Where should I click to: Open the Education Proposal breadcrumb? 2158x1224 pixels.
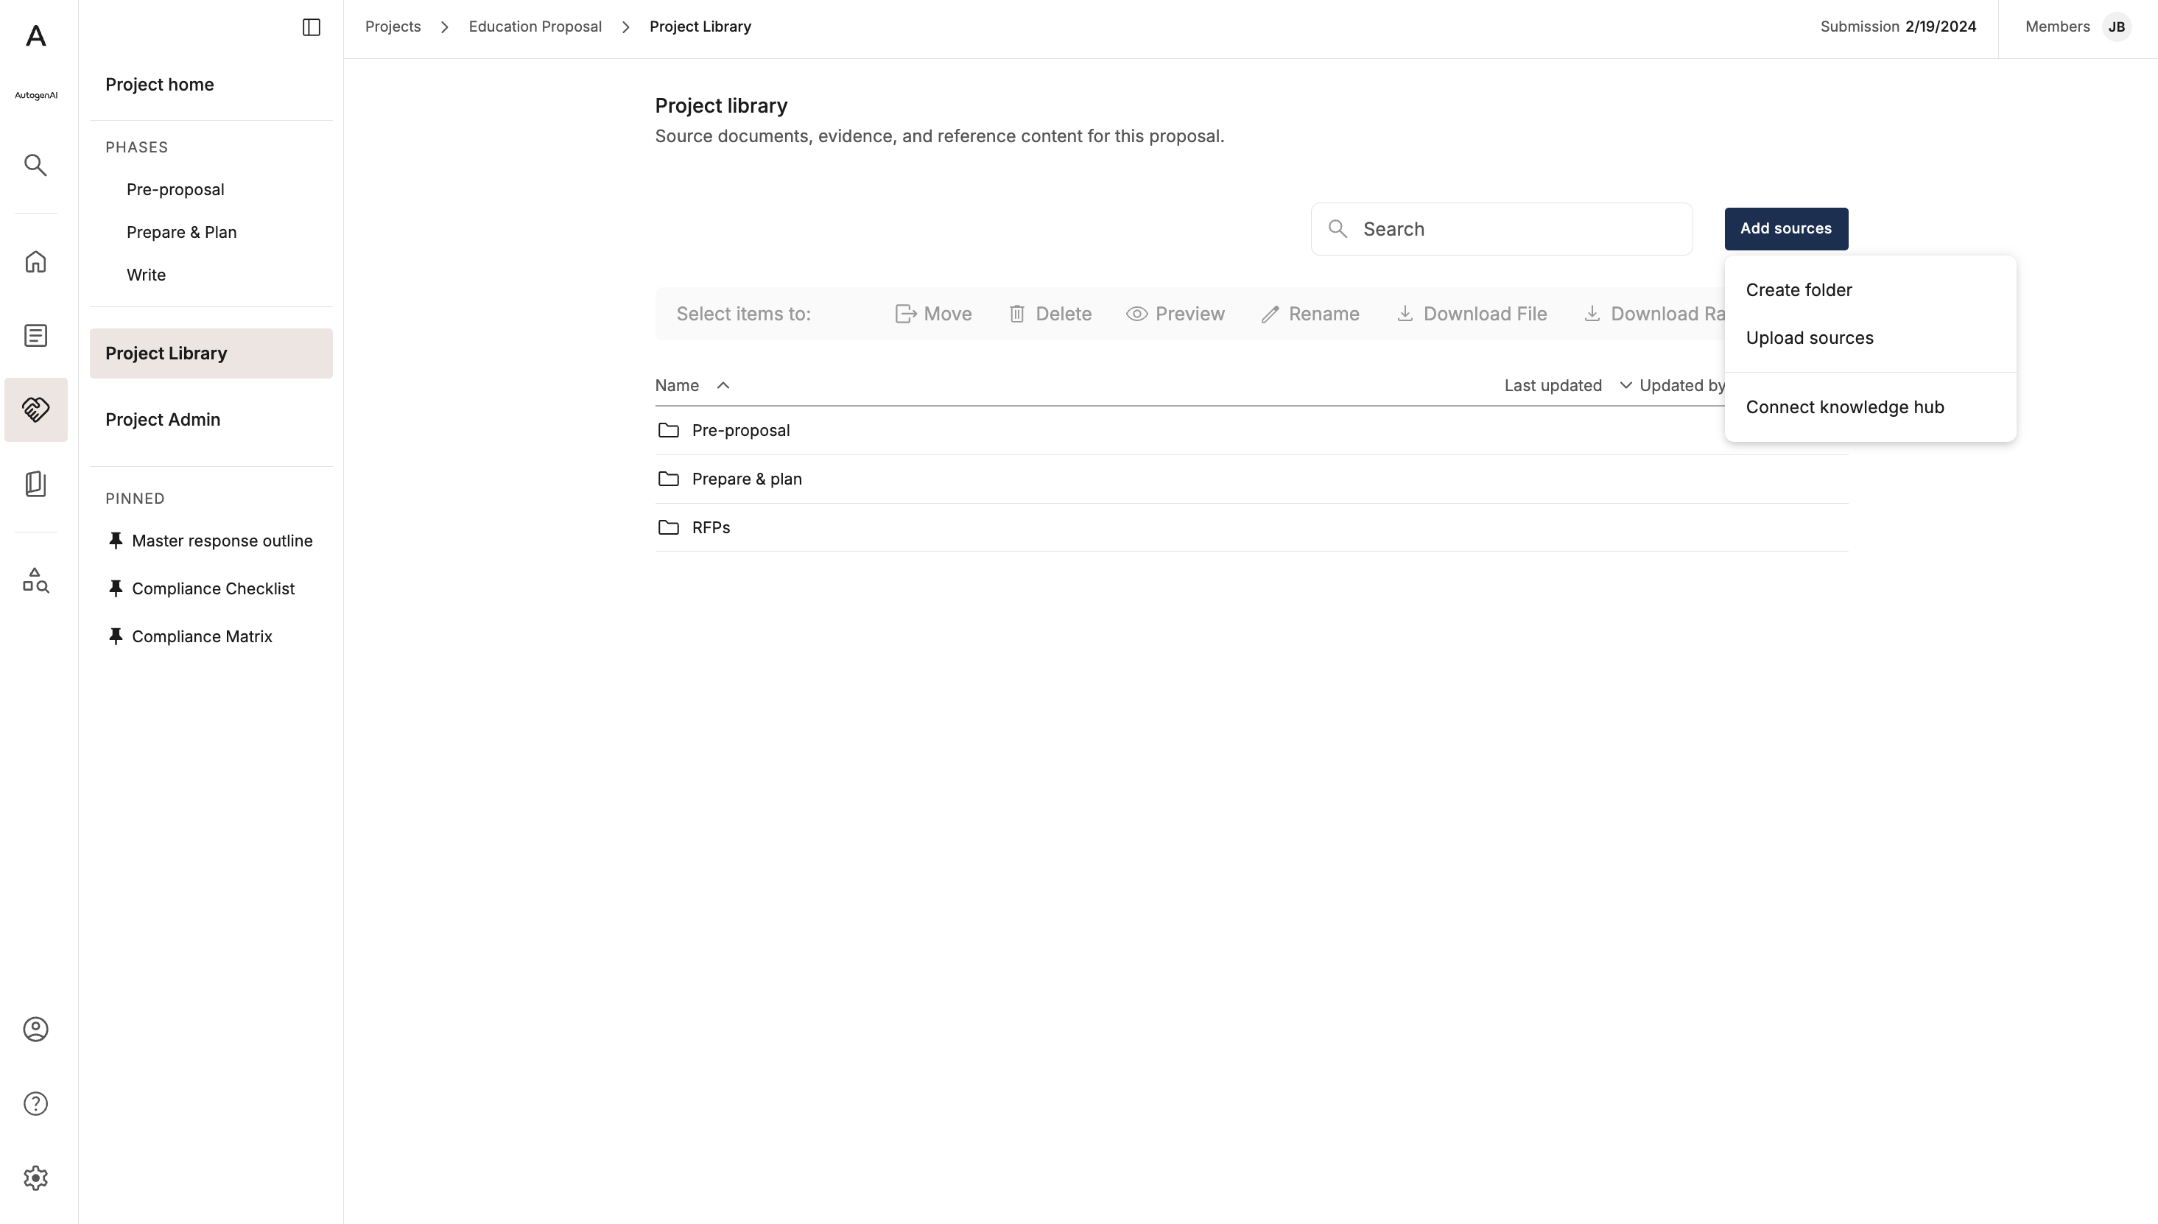tap(535, 27)
